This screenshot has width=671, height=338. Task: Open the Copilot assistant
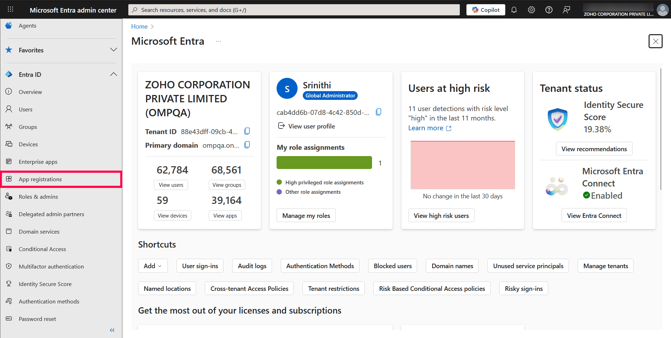[x=485, y=9]
